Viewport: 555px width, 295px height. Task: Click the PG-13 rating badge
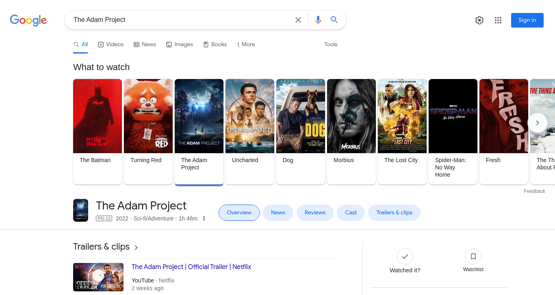pos(104,218)
